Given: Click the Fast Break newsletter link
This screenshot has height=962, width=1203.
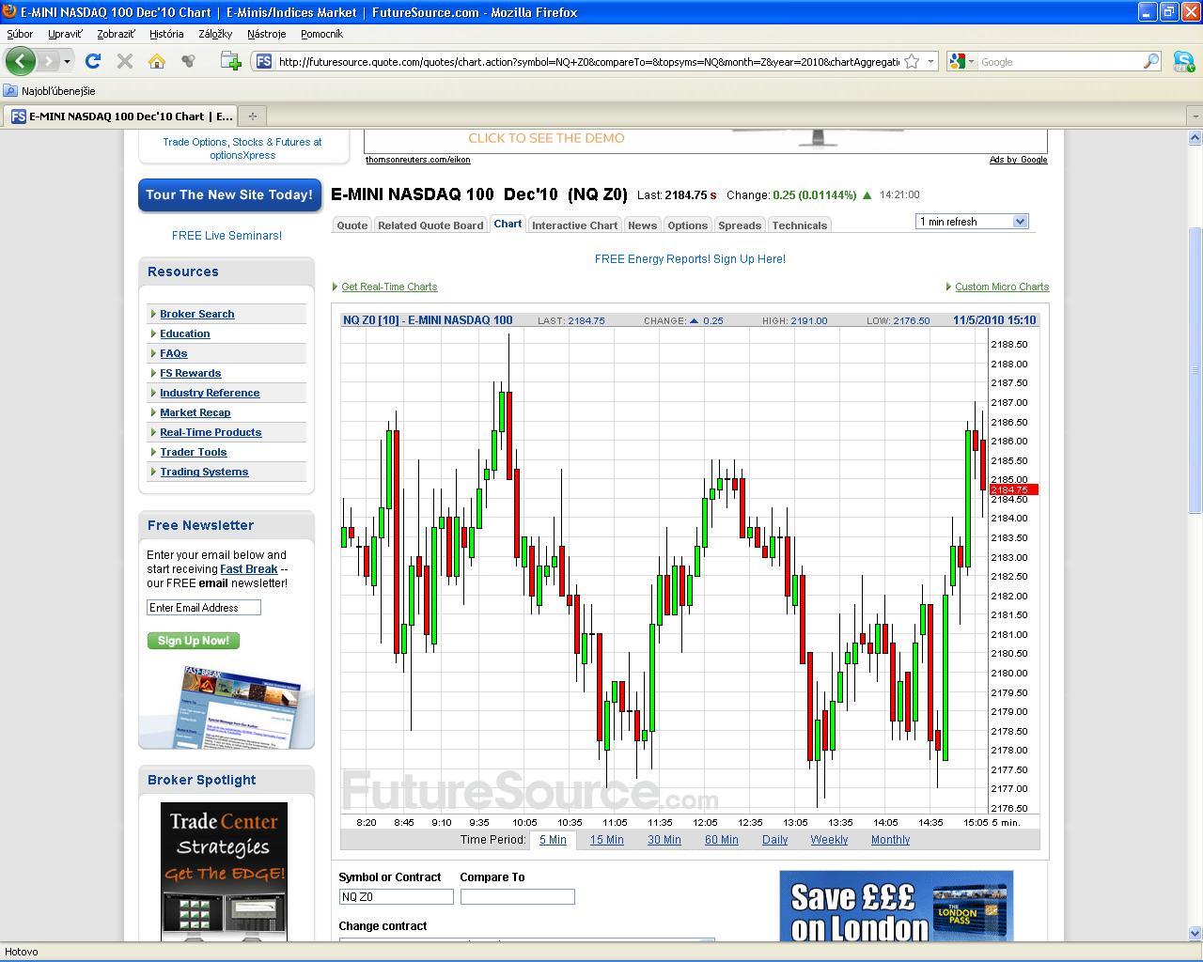Looking at the screenshot, I should click(249, 569).
